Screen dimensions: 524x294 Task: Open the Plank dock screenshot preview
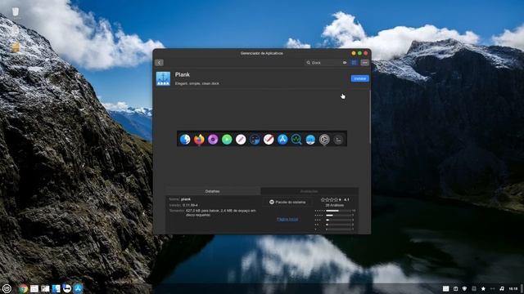click(262, 139)
